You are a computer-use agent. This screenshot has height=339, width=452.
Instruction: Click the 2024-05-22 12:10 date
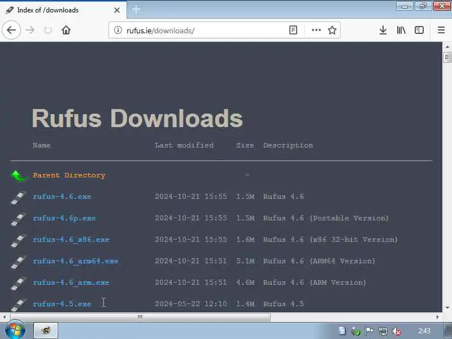(191, 304)
